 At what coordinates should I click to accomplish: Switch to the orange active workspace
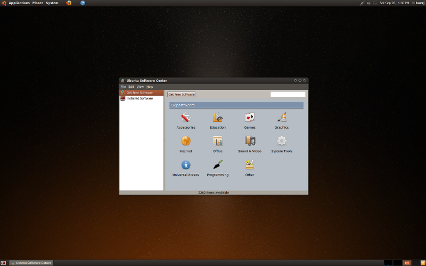click(407, 263)
